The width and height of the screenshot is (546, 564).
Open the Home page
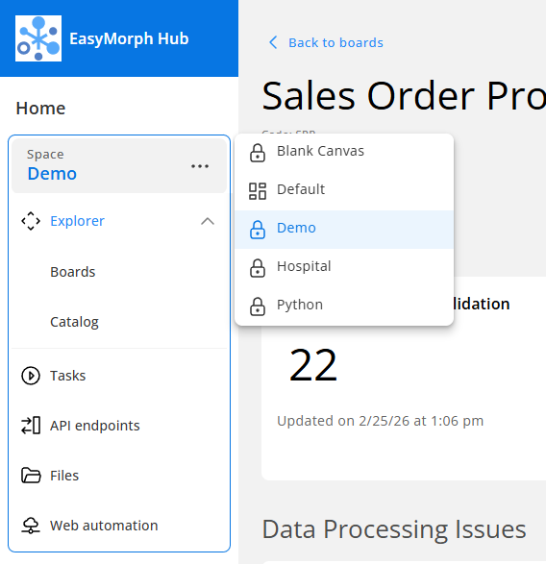tap(40, 109)
